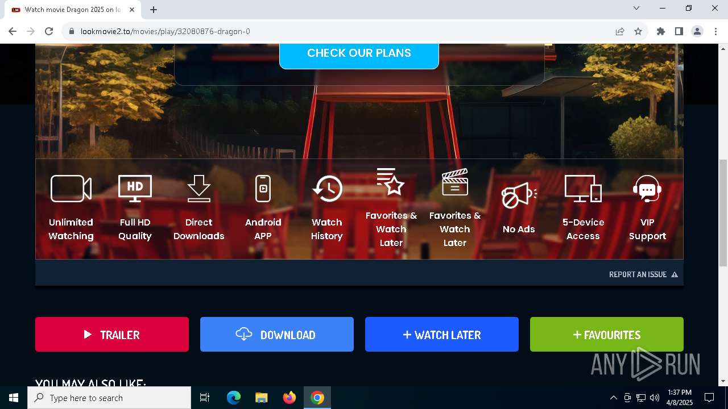Add the movie to WATCH LATER
Viewport: 728px width, 409px height.
point(442,335)
